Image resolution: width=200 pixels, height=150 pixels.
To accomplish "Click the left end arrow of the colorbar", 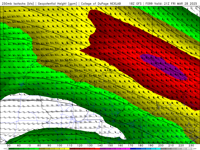I will coord(6,149).
